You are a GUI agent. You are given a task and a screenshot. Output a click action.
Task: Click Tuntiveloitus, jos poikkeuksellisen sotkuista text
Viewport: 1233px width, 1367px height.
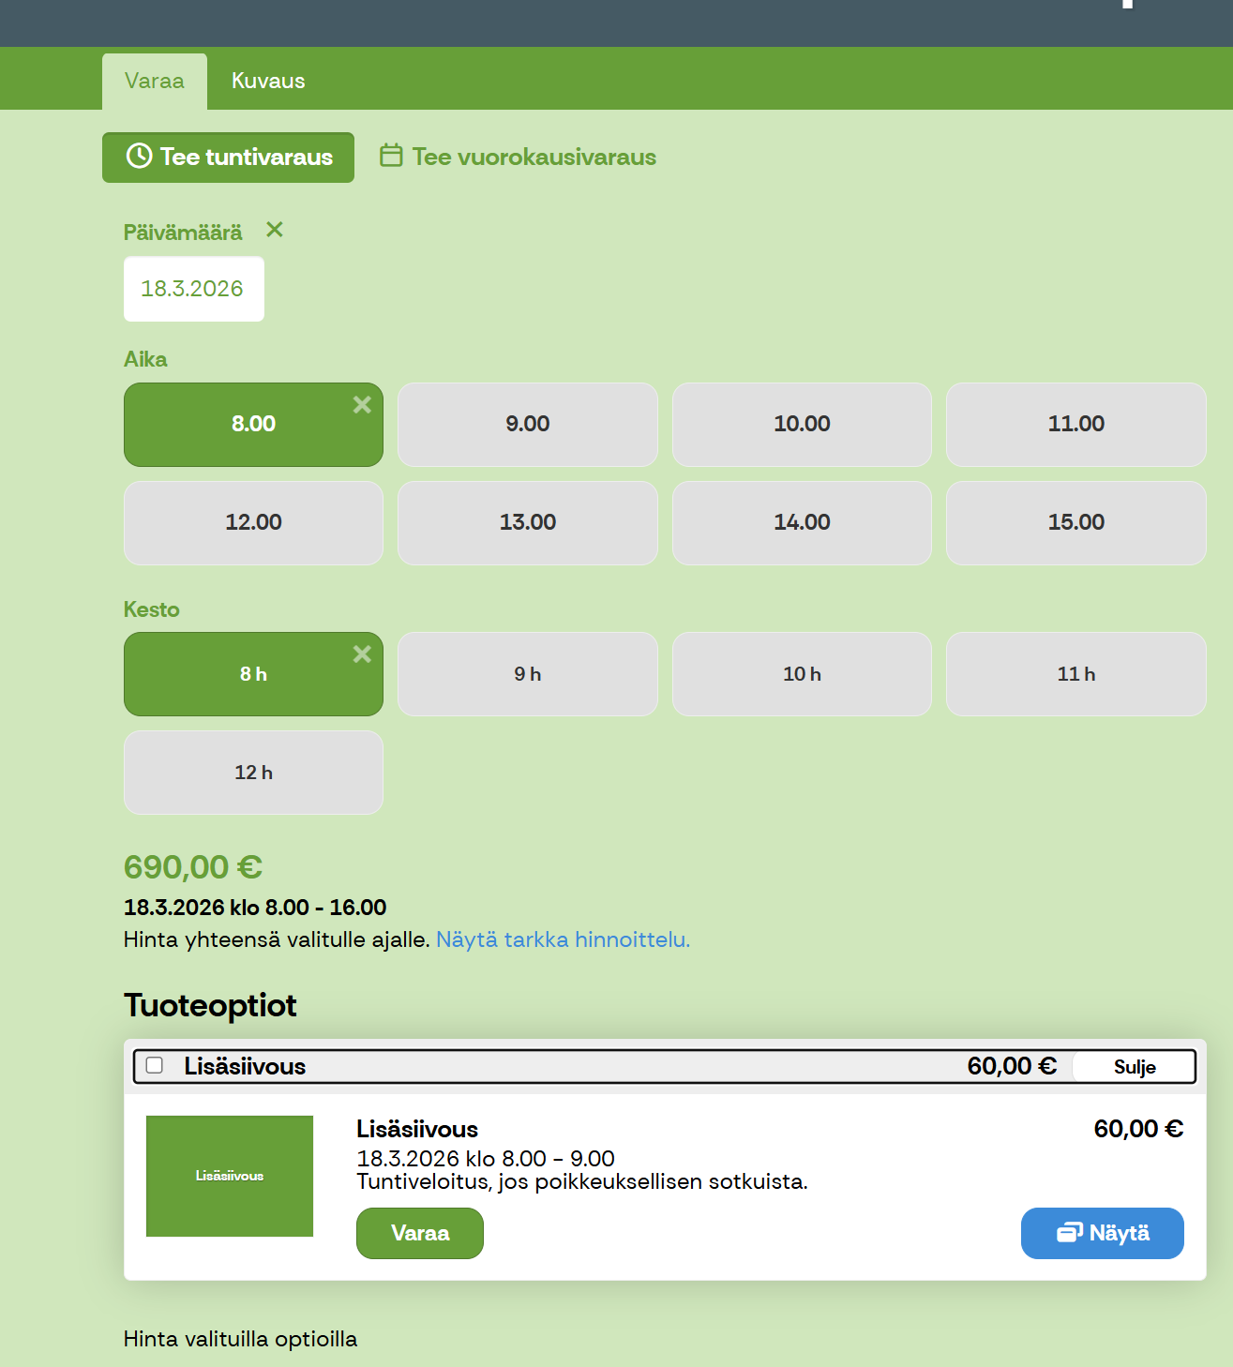point(582,1181)
